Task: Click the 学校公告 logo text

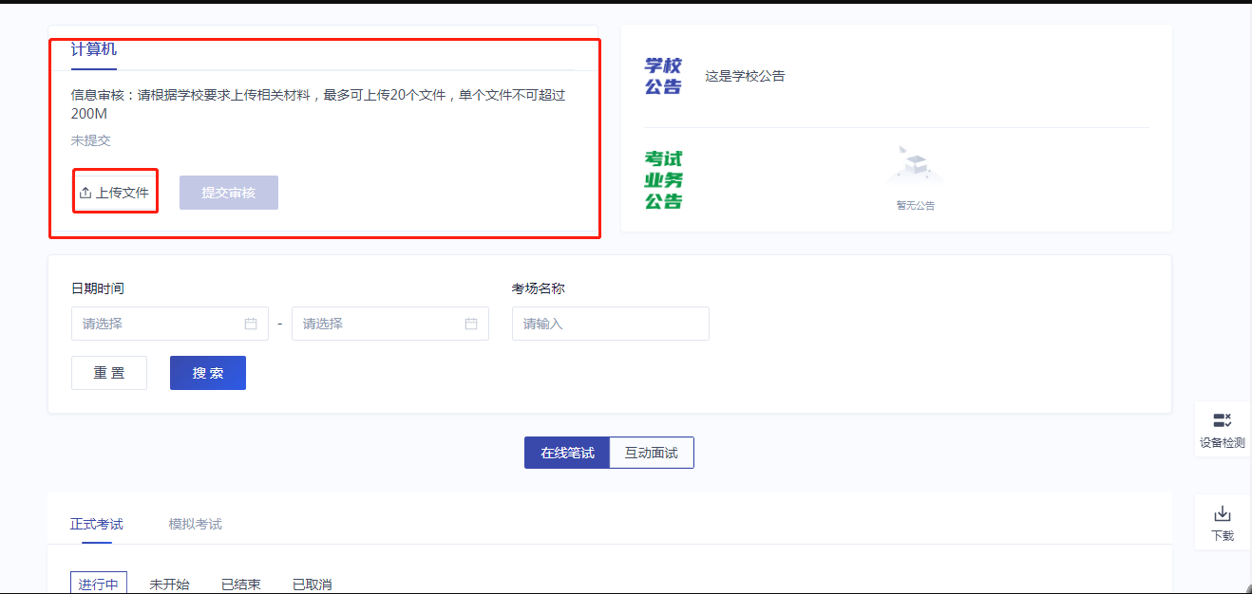Action: [663, 76]
